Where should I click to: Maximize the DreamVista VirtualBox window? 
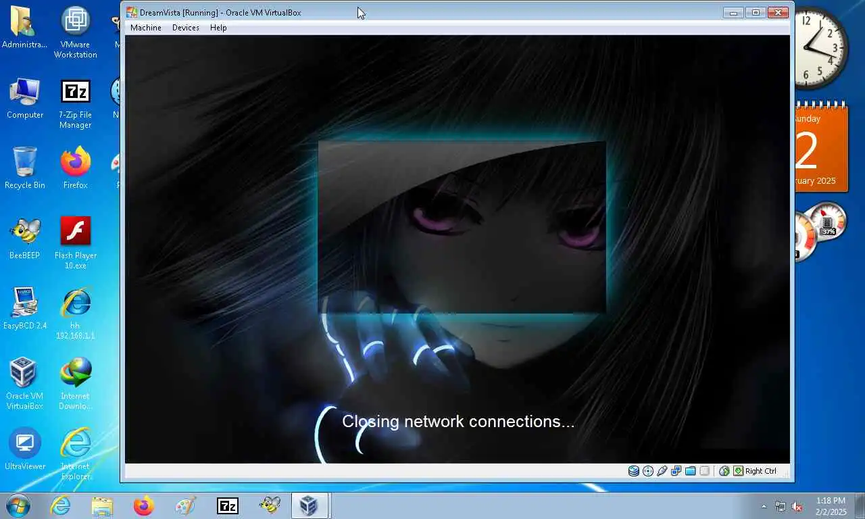(756, 12)
